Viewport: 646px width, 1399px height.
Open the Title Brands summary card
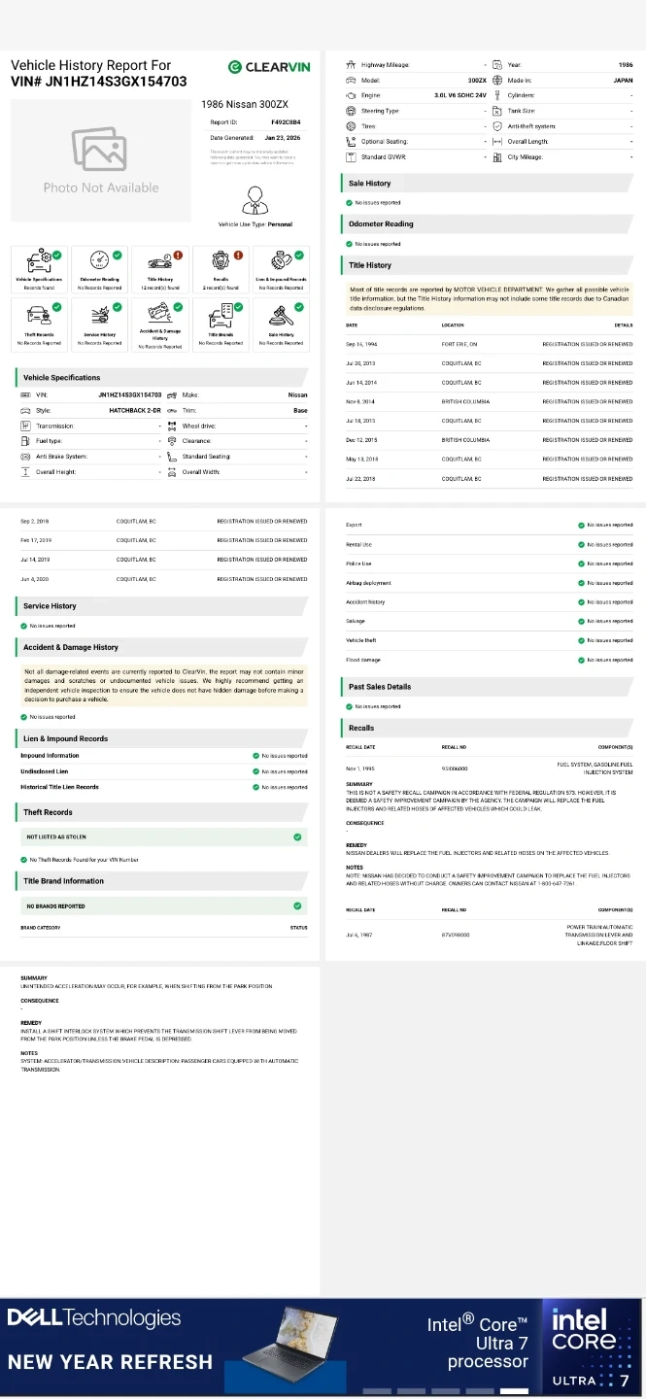point(221,324)
